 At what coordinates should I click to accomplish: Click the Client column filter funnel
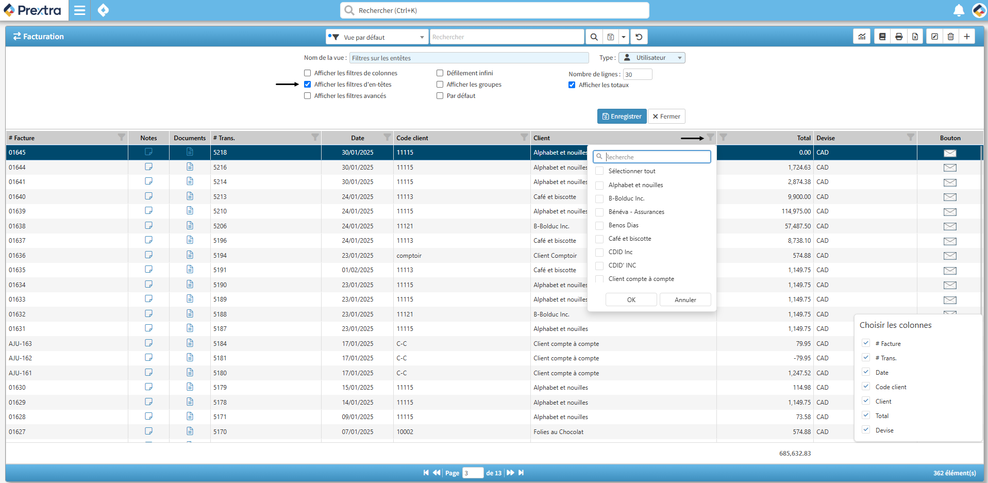[x=711, y=137]
